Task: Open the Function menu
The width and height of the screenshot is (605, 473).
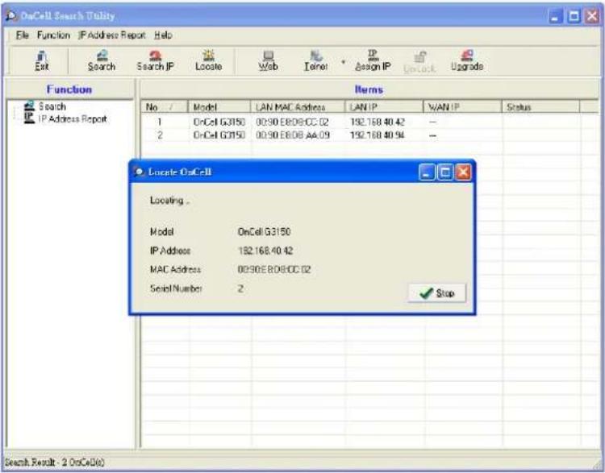Action: tap(53, 35)
